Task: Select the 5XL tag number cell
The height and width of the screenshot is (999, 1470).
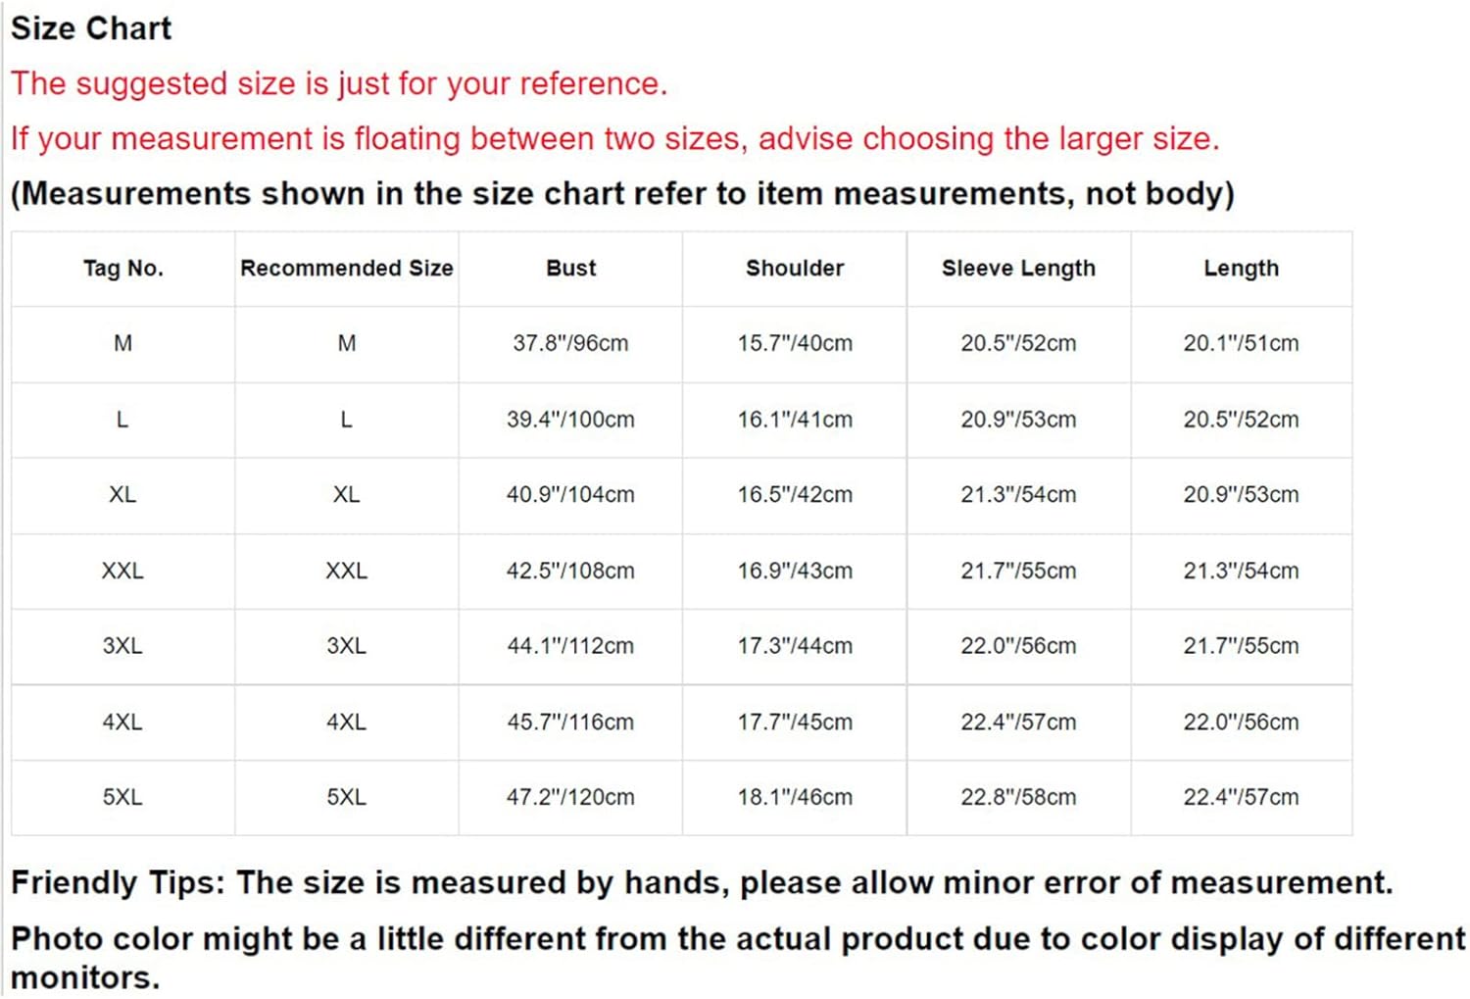Action: (x=123, y=798)
